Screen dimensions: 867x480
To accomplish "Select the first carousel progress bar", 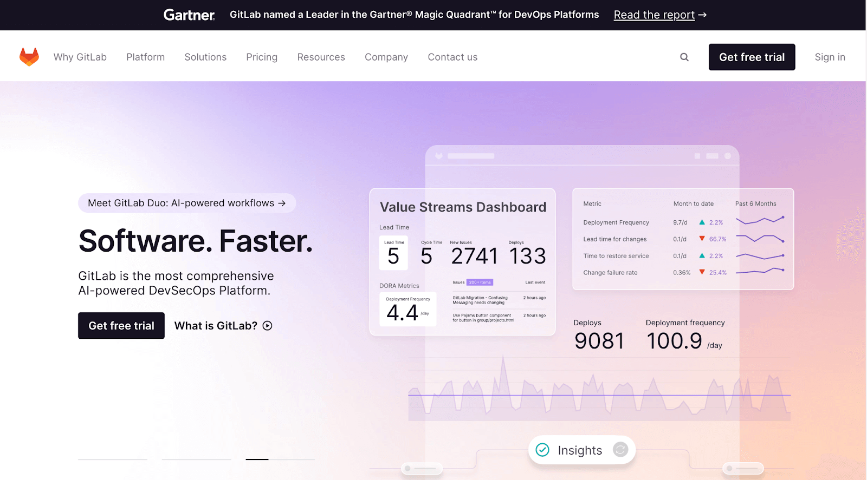I will [113, 459].
